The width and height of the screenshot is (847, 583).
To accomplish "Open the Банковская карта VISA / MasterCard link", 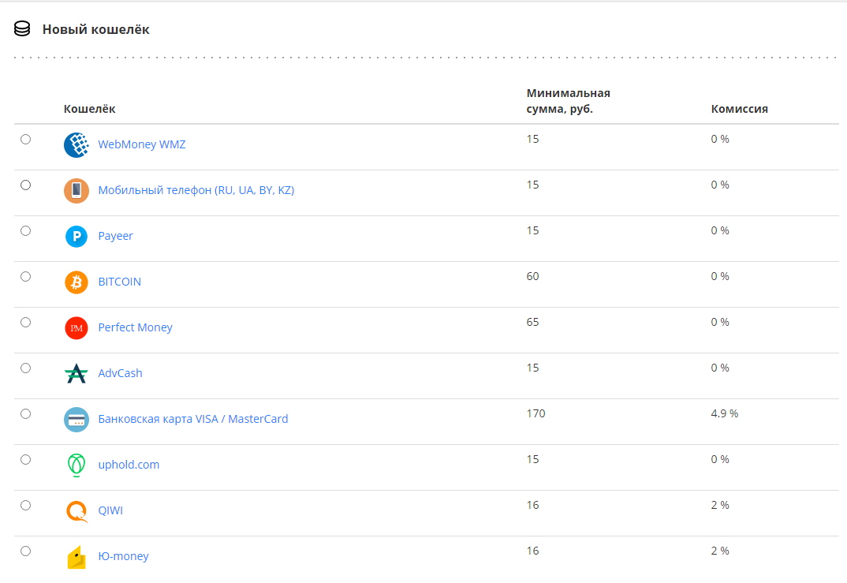I will 193,419.
